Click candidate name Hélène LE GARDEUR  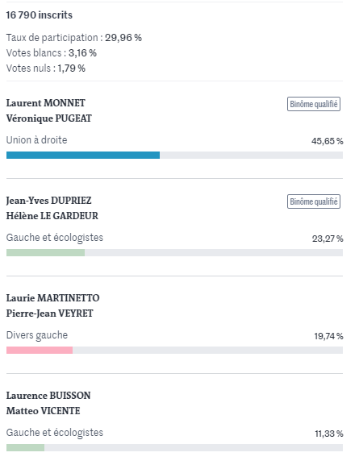[x=52, y=216]
